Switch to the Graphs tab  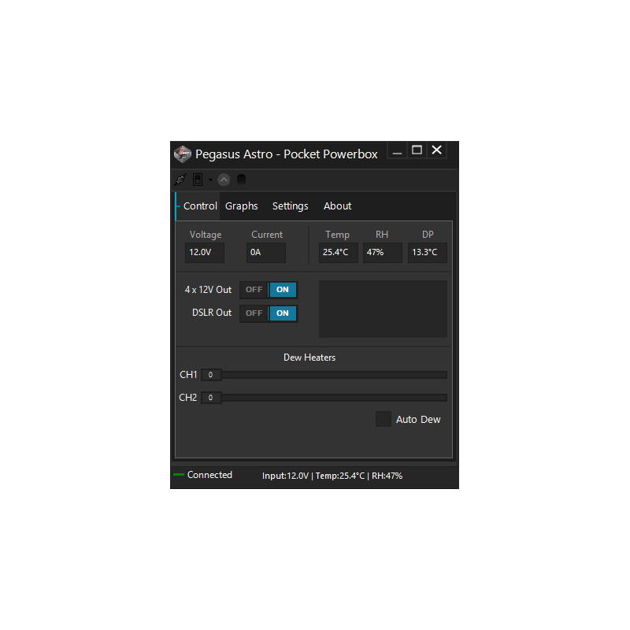pos(241,206)
